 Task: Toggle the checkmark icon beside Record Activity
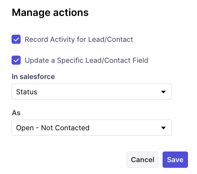click(16, 40)
